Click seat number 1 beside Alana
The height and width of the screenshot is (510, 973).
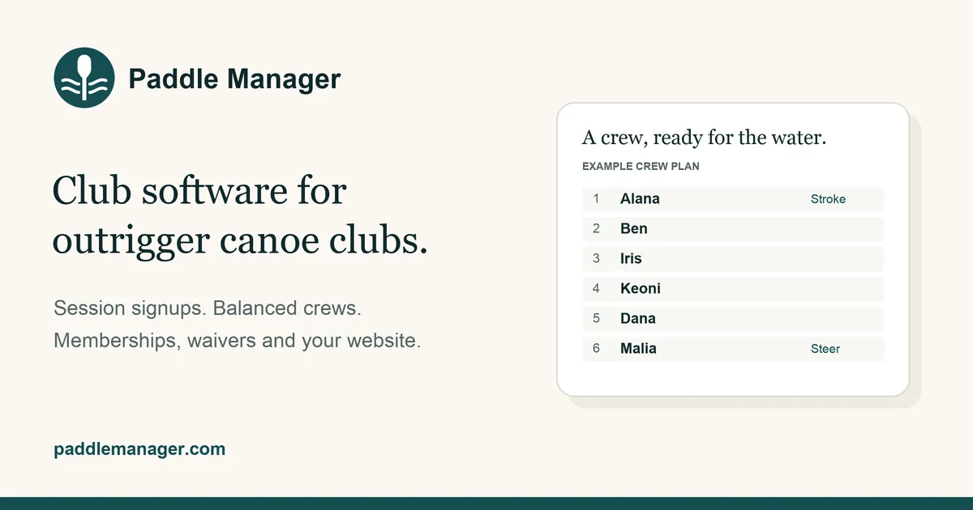(596, 199)
